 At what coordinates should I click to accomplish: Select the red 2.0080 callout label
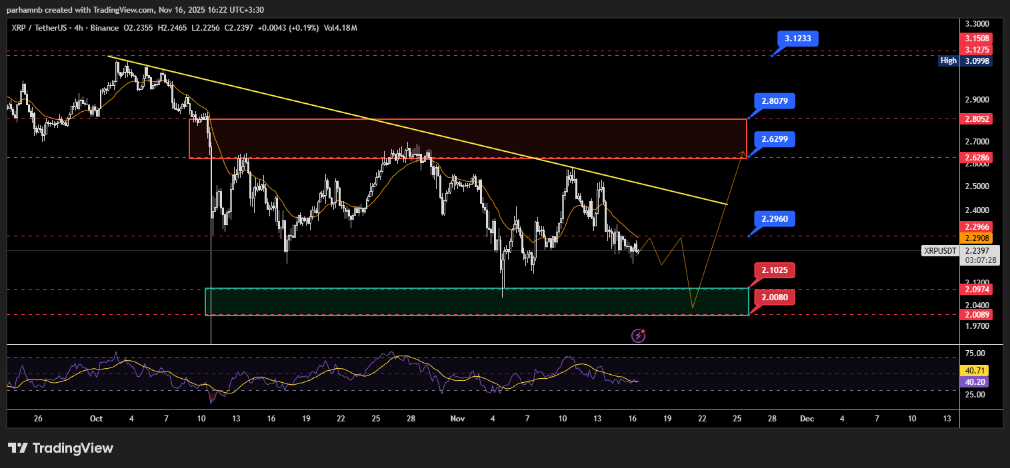(x=775, y=297)
